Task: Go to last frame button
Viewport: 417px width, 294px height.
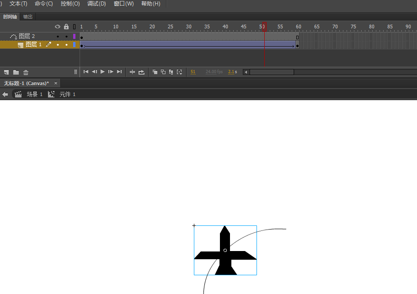Action: click(x=119, y=72)
